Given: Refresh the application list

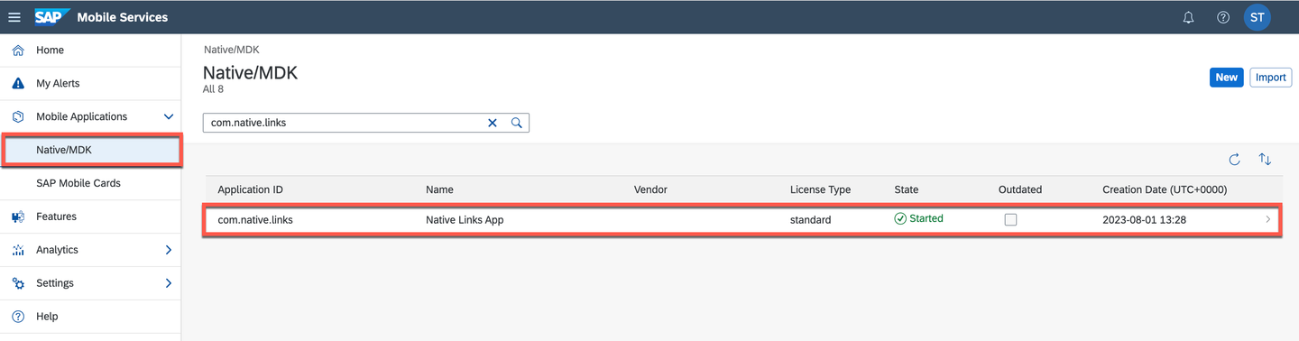Looking at the screenshot, I should point(1235,160).
